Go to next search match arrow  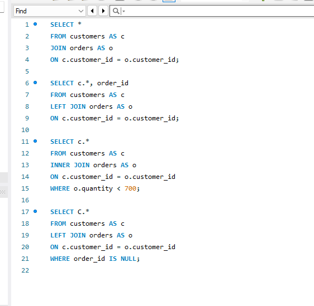coord(103,11)
